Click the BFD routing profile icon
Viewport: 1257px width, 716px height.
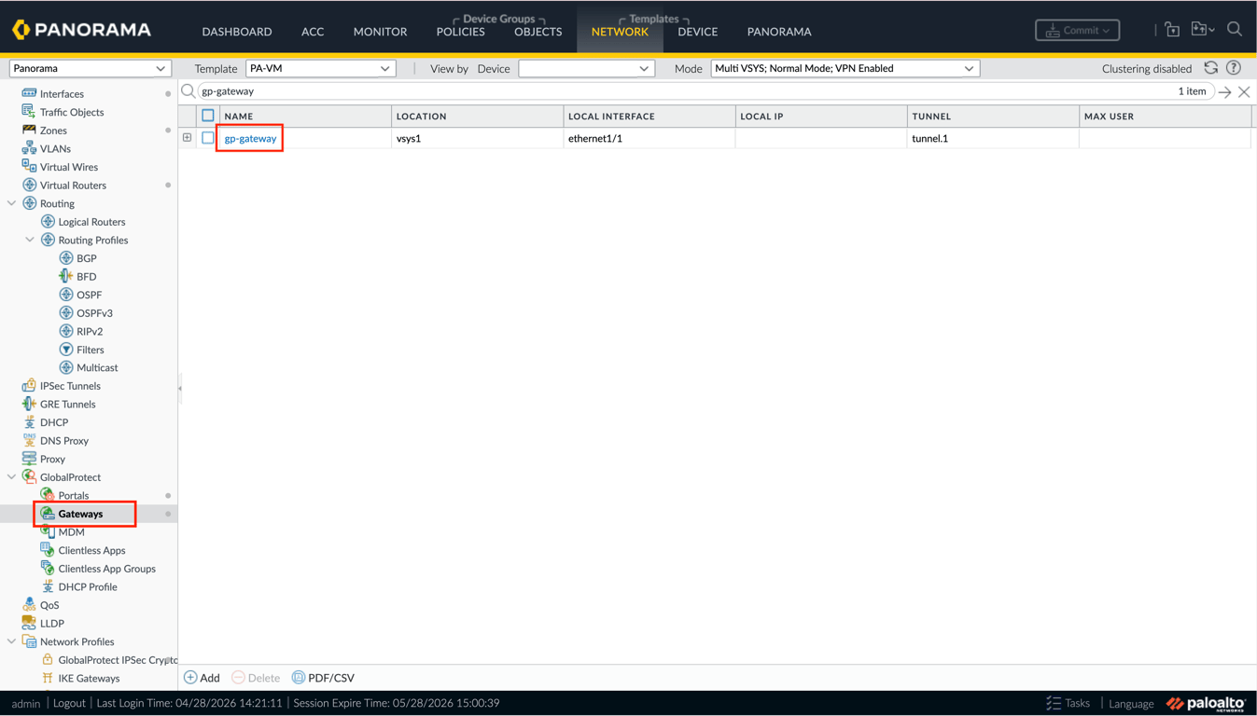click(x=66, y=276)
